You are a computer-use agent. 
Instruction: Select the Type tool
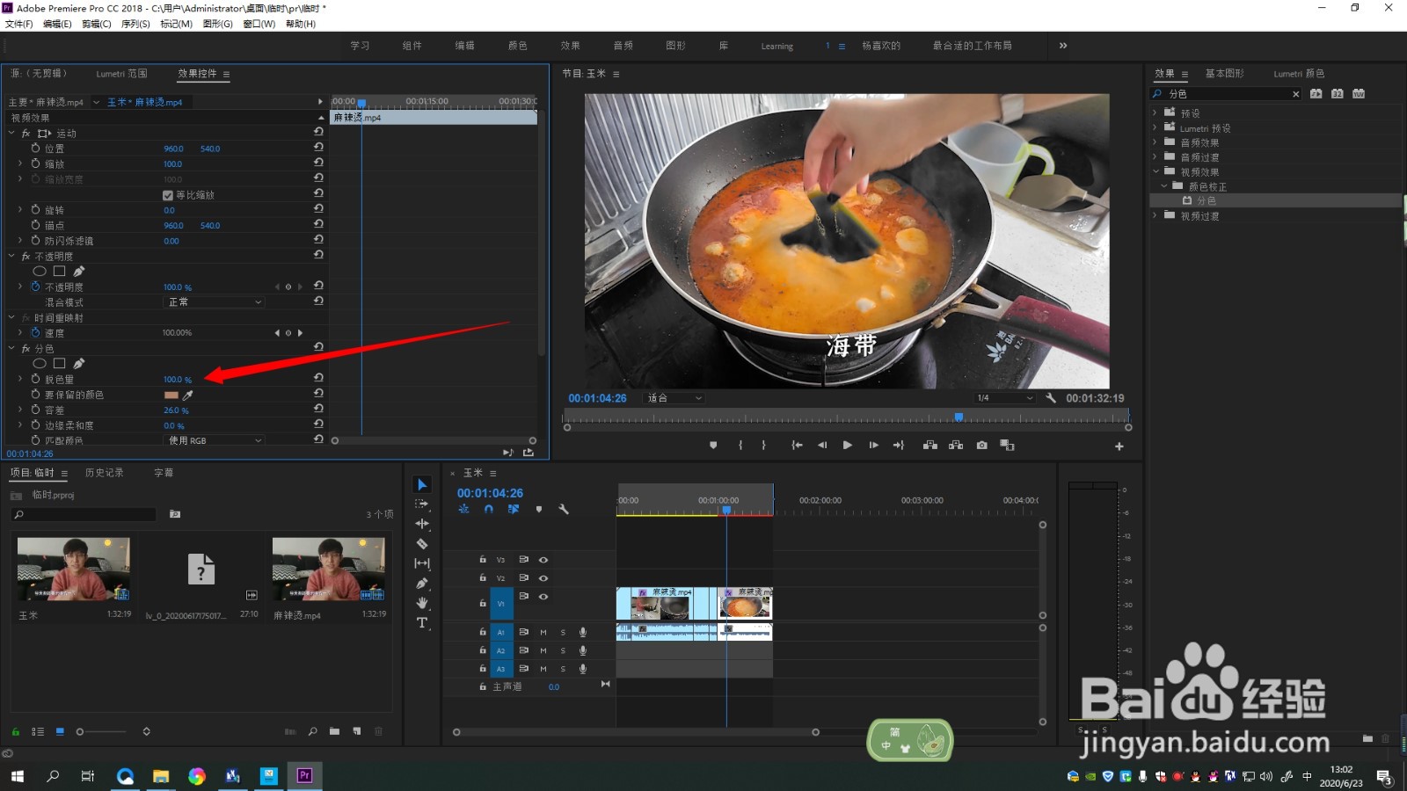tap(422, 623)
